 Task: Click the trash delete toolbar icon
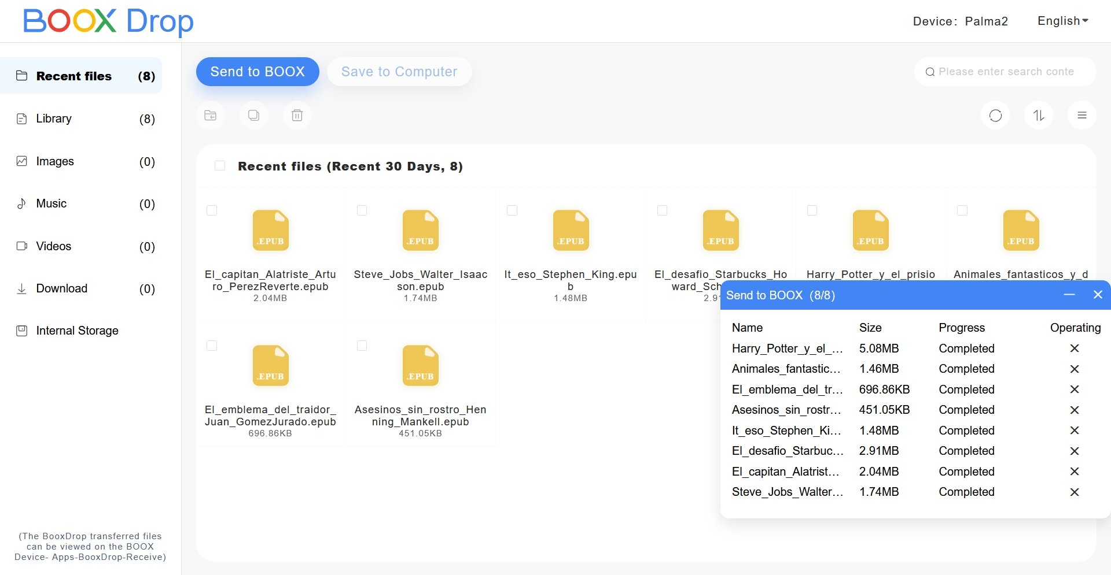297,115
